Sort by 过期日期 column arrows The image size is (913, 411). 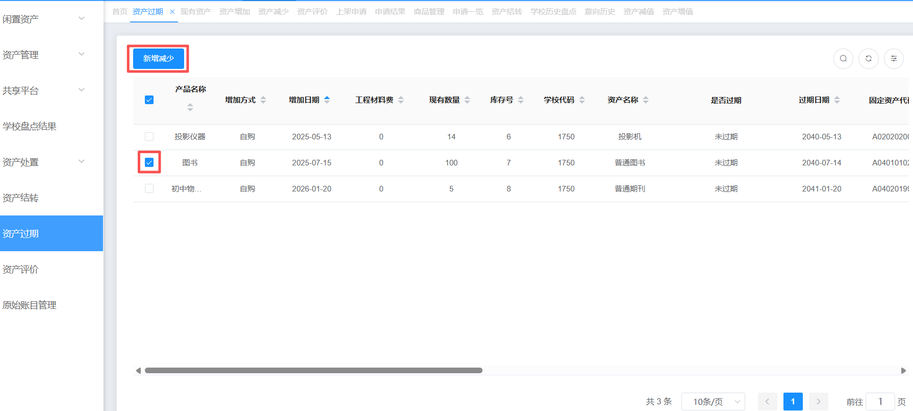click(x=837, y=100)
